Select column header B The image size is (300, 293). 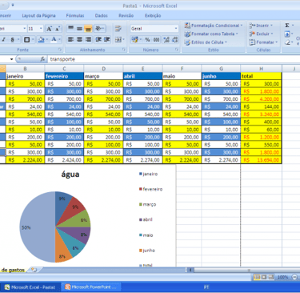(x=26, y=69)
